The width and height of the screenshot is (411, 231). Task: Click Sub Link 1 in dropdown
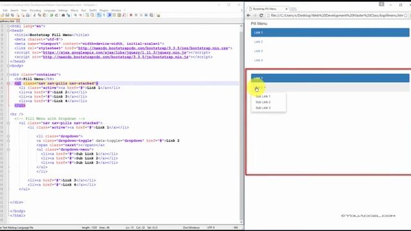263,96
